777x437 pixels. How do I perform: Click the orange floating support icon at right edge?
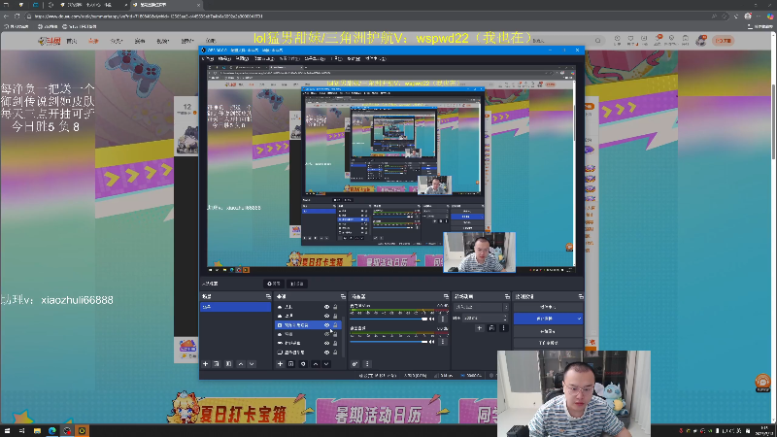[x=762, y=382]
